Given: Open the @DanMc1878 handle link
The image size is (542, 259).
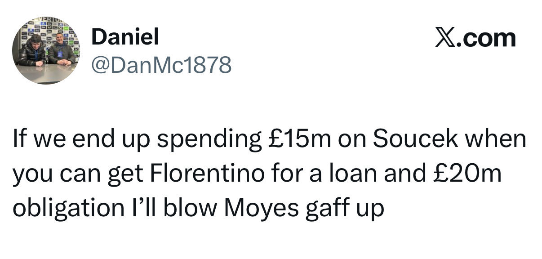Looking at the screenshot, I should point(161,66).
